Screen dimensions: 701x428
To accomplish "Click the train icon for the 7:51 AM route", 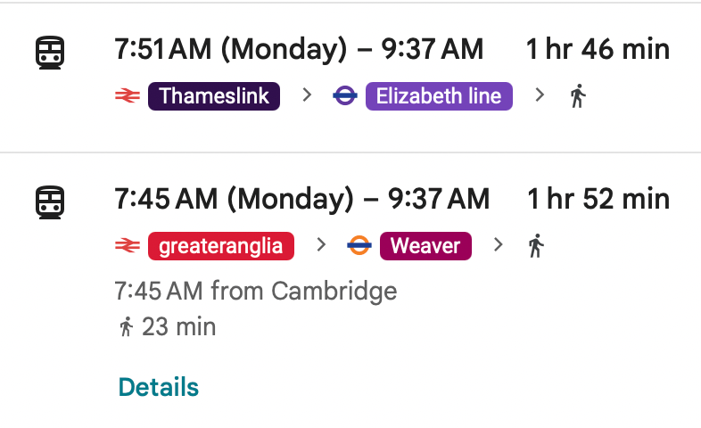I will [x=50, y=52].
